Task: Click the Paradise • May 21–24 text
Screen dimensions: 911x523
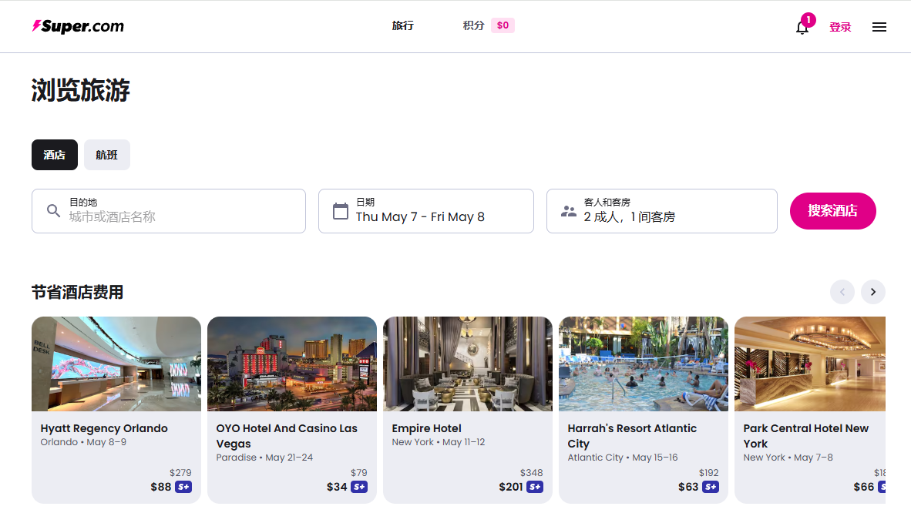Action: (x=264, y=458)
